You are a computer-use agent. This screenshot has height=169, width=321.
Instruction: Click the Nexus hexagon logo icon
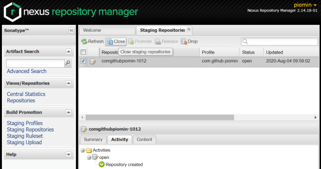(12, 12)
